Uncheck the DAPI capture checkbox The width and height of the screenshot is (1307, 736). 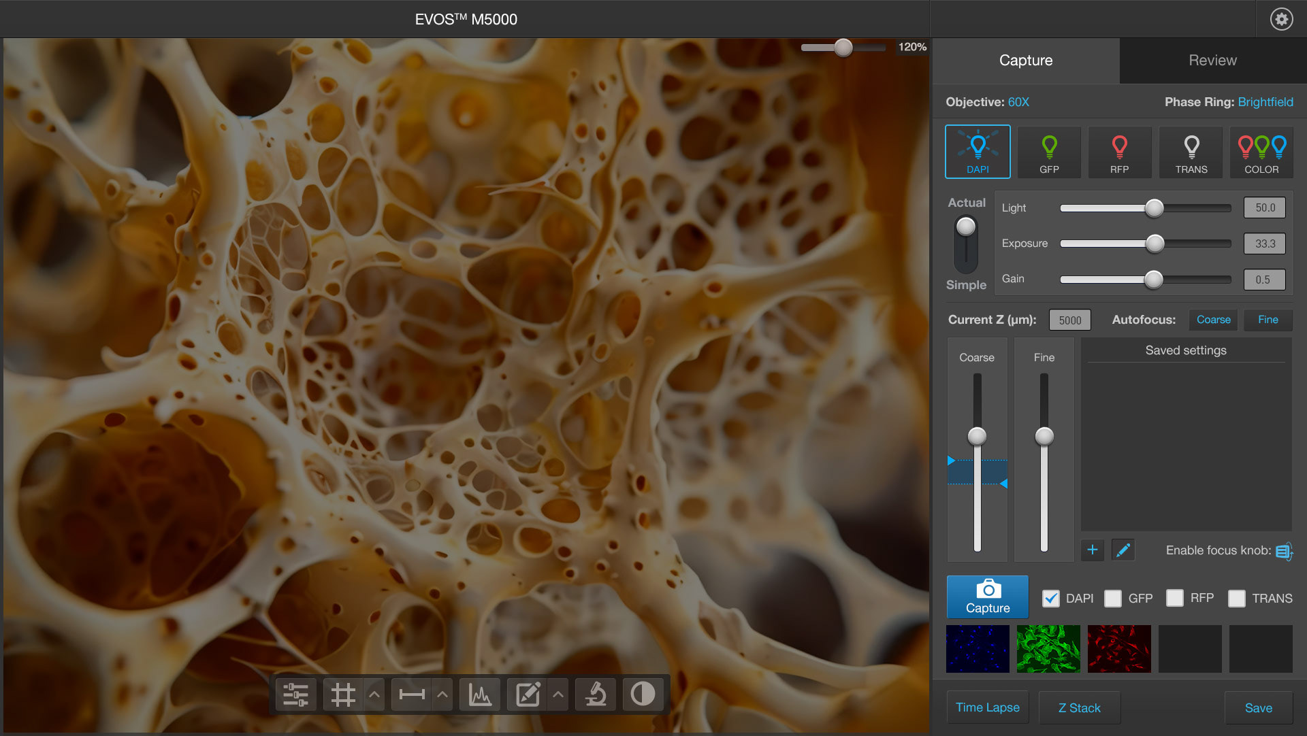coord(1051,598)
